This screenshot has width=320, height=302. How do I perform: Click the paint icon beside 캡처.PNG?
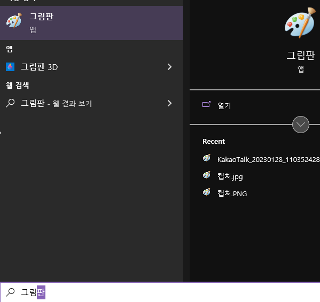click(x=207, y=192)
